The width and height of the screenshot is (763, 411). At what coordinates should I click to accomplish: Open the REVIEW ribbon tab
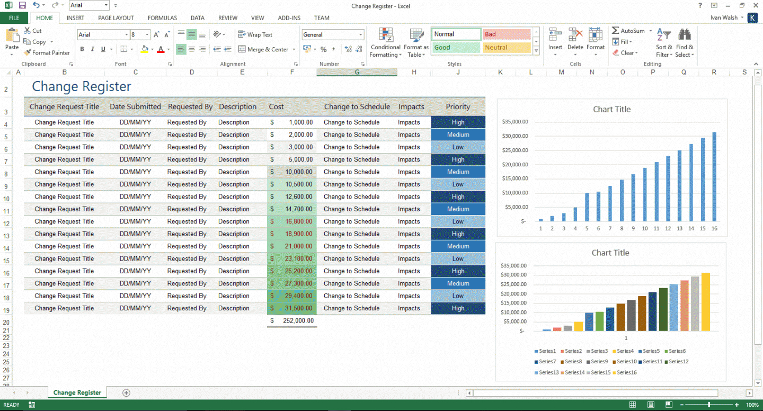point(227,17)
